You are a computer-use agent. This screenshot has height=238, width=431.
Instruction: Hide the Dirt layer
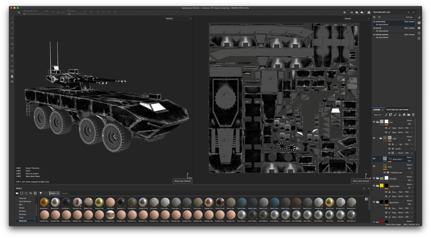pyautogui.click(x=374, y=122)
